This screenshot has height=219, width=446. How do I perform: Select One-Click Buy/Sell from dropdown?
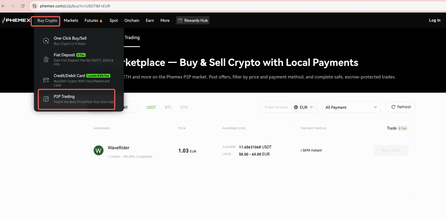79,41
